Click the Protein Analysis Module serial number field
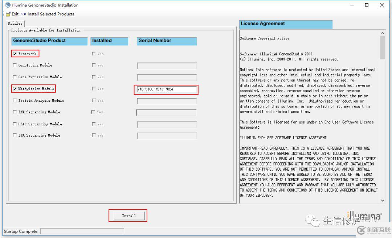This screenshot has width=392, height=238. 167,101
